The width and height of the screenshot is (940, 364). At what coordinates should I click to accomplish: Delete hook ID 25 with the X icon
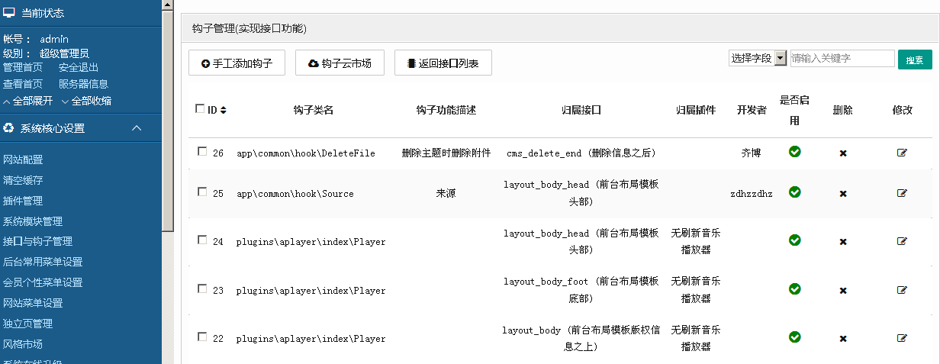pos(843,194)
